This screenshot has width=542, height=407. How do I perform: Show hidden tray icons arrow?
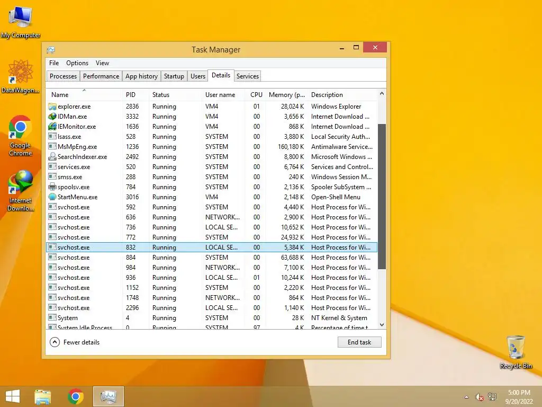pyautogui.click(x=466, y=397)
